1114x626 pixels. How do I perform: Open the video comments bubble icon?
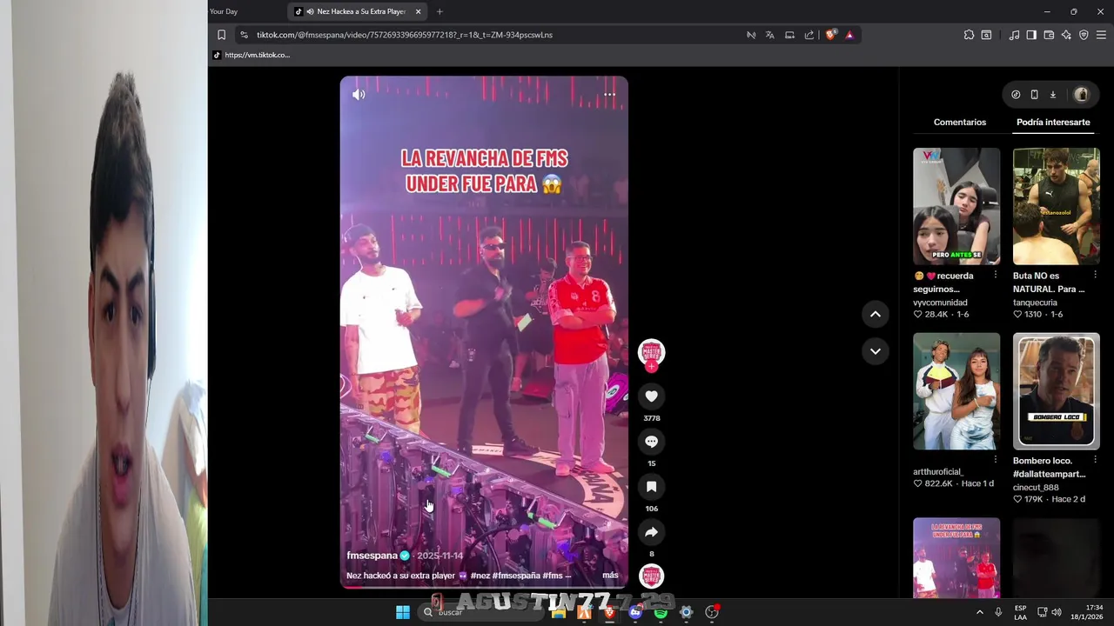click(651, 442)
